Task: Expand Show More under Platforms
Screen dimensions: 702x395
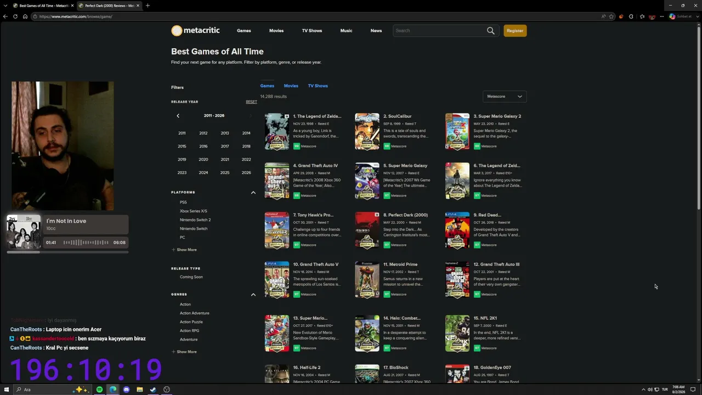Action: coord(184,250)
